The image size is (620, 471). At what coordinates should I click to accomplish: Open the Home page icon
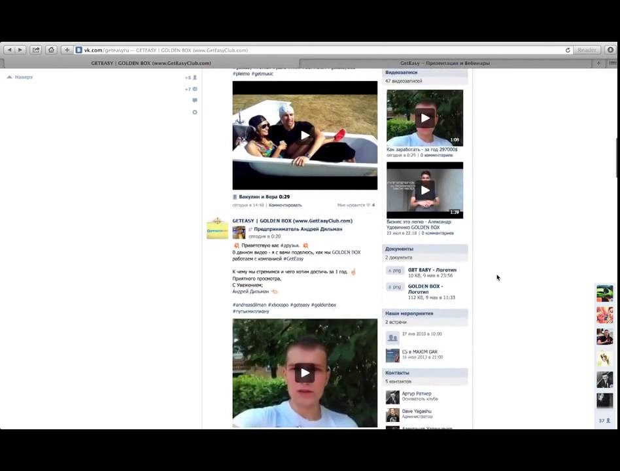(52, 50)
